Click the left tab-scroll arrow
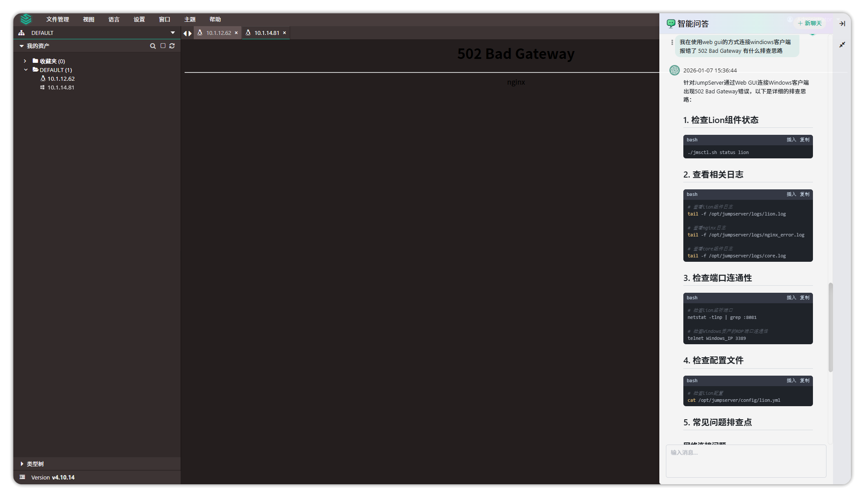The width and height of the screenshot is (864, 493). (x=185, y=33)
